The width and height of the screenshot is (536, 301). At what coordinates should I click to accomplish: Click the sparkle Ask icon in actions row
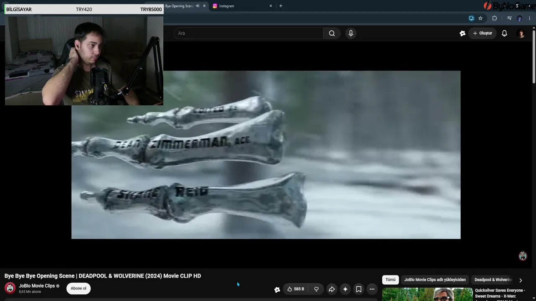pyautogui.click(x=345, y=289)
